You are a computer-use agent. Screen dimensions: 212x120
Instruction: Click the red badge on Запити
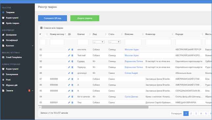click(x=29, y=90)
